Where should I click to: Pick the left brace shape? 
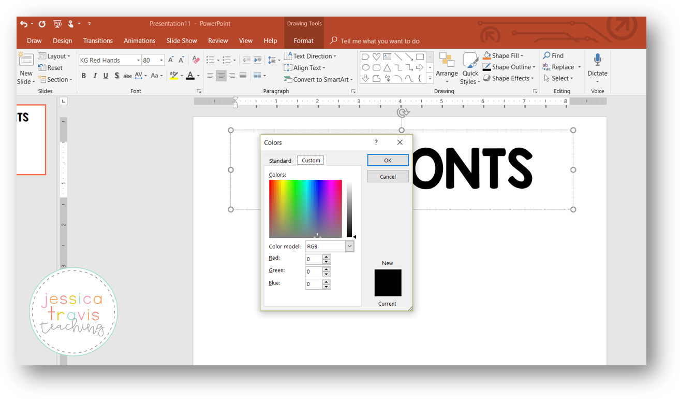coord(420,78)
